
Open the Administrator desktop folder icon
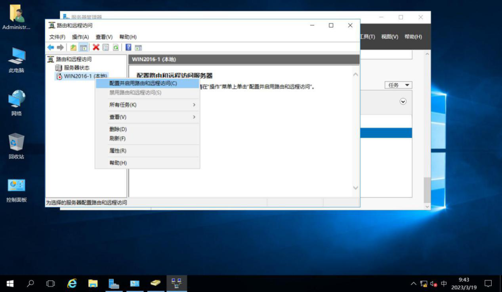16,17
